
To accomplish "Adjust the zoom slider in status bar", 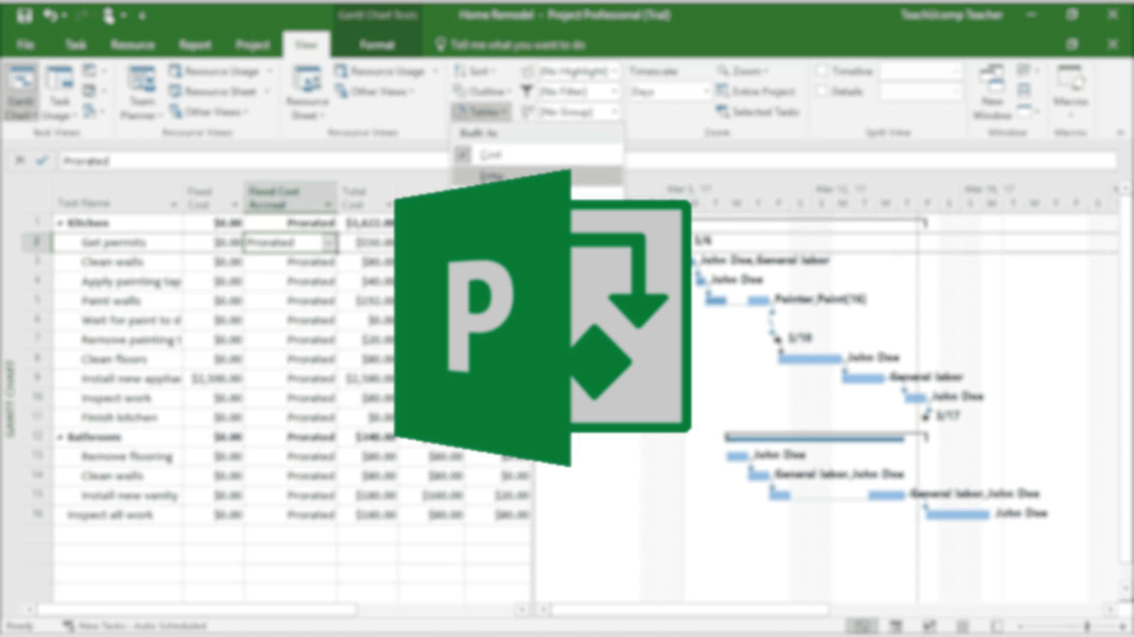I will tap(1087, 626).
